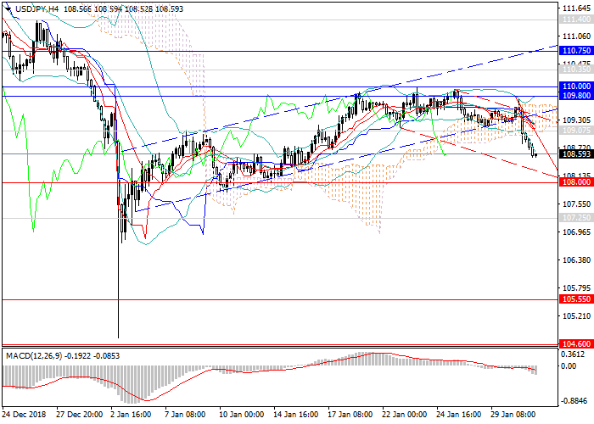Click the blue 109.800 price level tag

574,96
